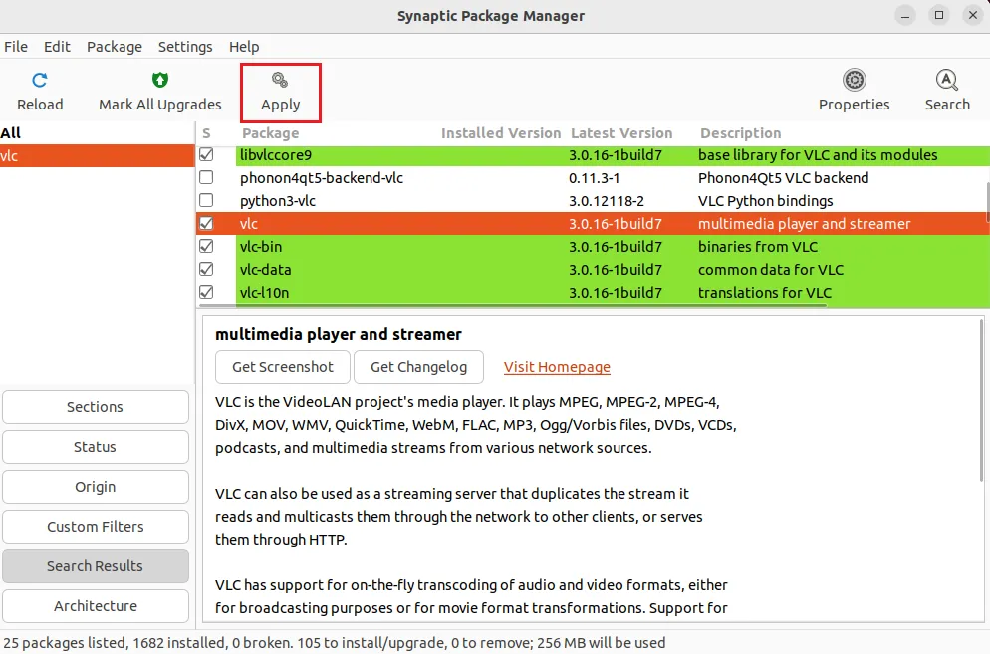Select the libvlccore9 package name
The image size is (990, 654).
276,155
